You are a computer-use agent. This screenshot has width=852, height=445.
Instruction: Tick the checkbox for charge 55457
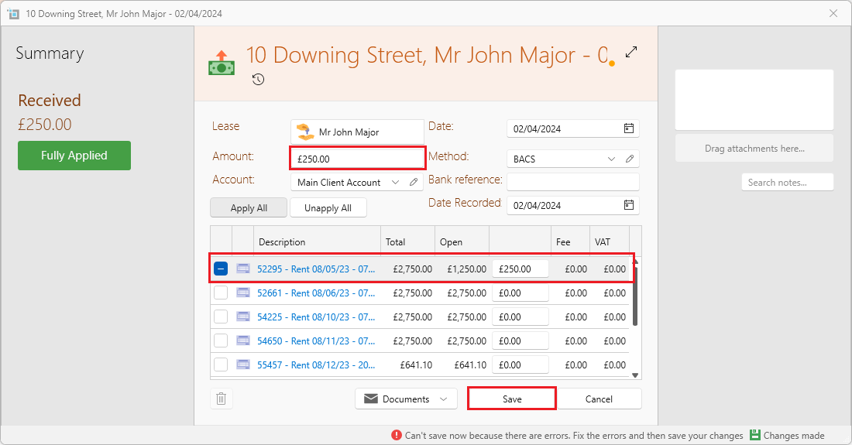point(221,365)
